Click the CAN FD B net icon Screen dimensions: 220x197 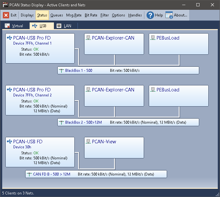coord(29,174)
